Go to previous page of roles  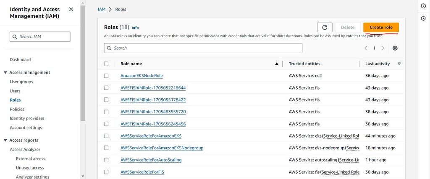[366, 48]
